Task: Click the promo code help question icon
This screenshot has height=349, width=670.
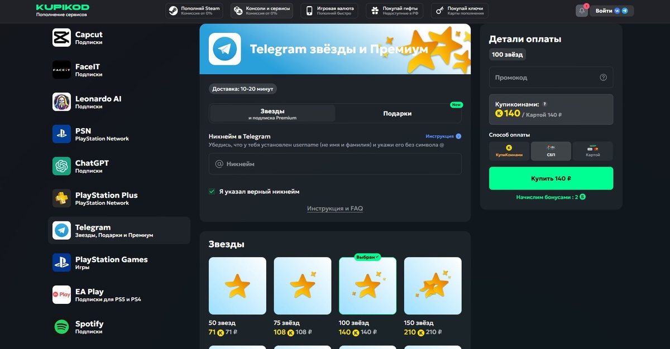Action: pos(603,77)
